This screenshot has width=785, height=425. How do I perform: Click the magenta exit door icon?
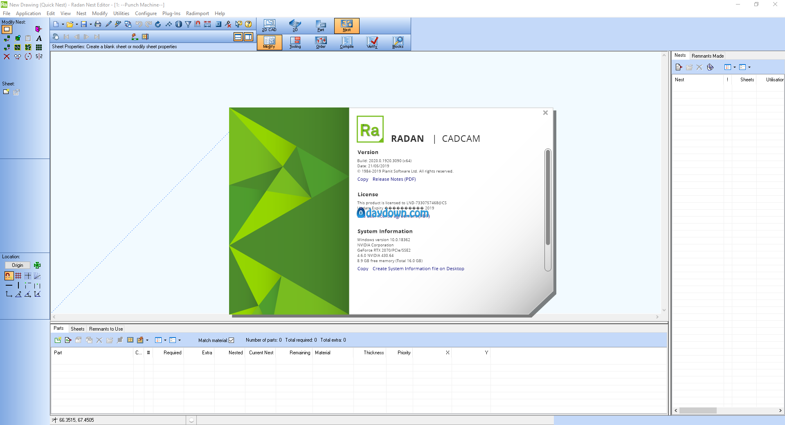click(38, 29)
